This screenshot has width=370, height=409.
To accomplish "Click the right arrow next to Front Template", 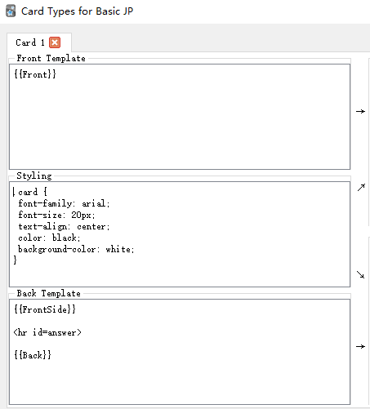I will (360, 111).
